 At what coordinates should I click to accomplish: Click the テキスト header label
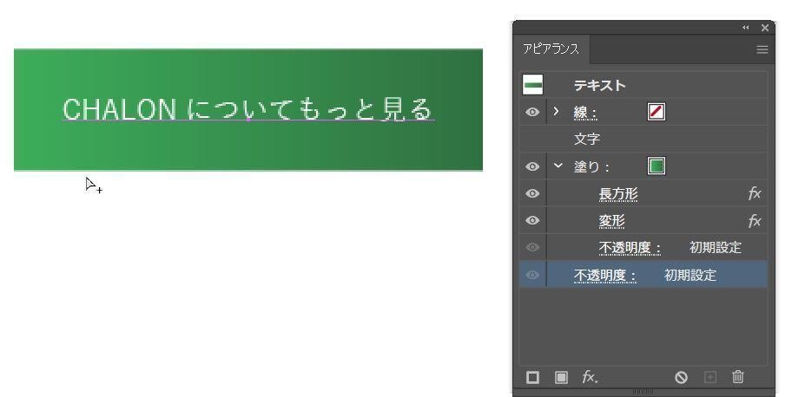(x=599, y=85)
